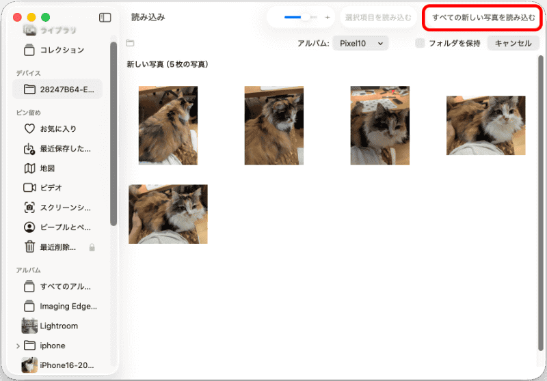Click the コレクション stack icon
Viewport: 547px width, 381px height.
29,50
